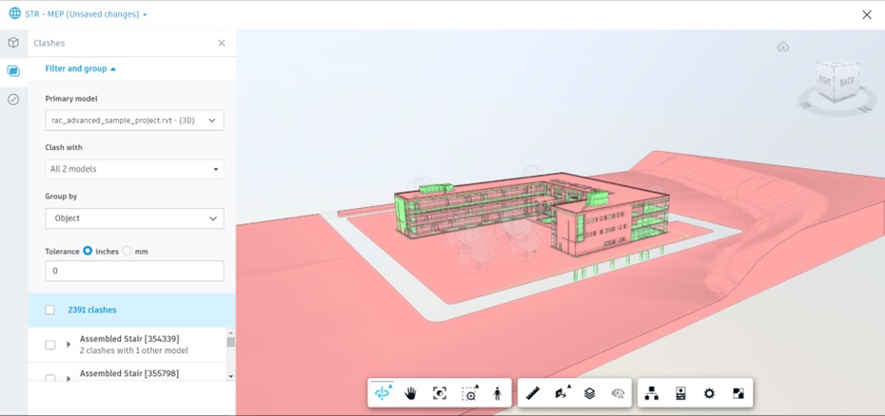Viewport: 885px width, 416px height.
Task: Activate the First person walk tool
Action: [498, 393]
